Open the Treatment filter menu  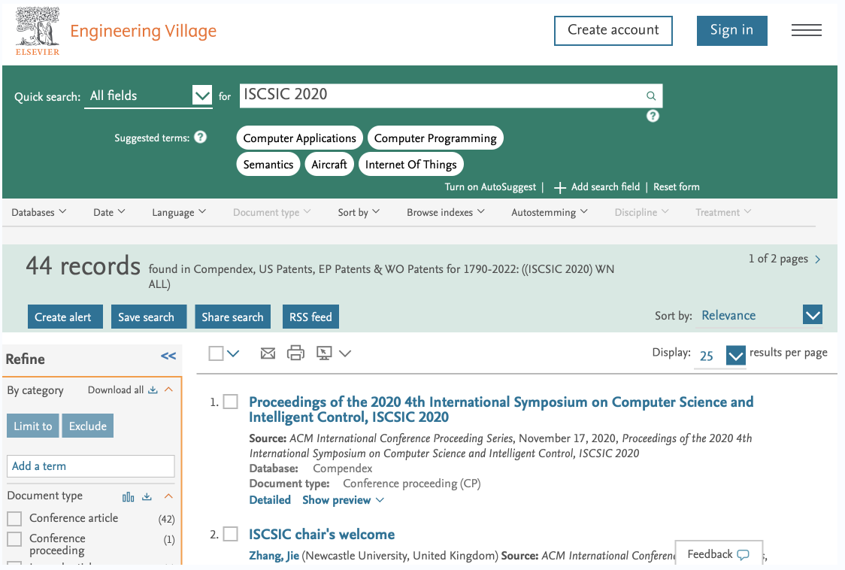point(722,212)
